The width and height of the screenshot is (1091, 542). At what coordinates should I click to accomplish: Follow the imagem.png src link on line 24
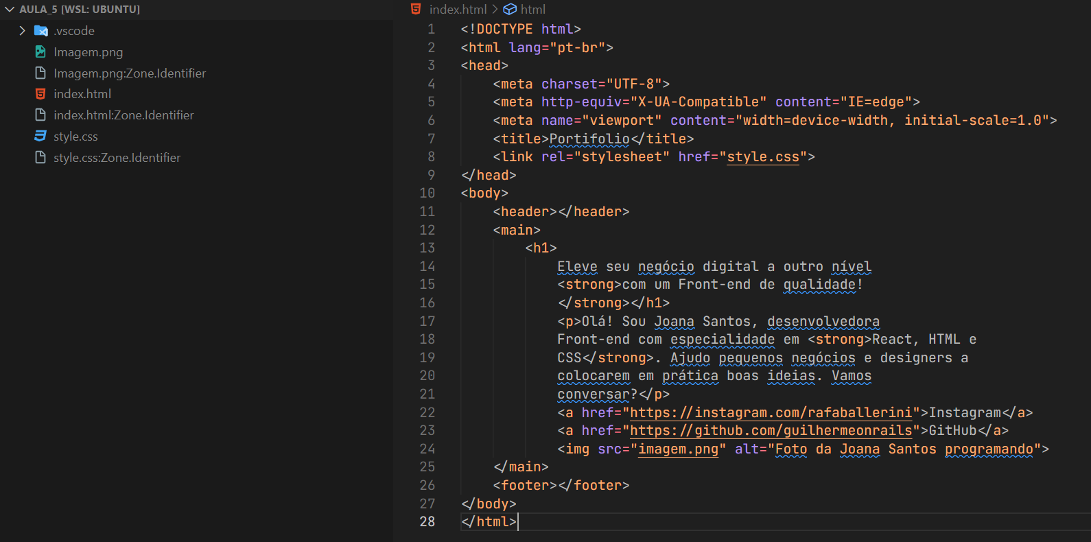[x=678, y=449]
